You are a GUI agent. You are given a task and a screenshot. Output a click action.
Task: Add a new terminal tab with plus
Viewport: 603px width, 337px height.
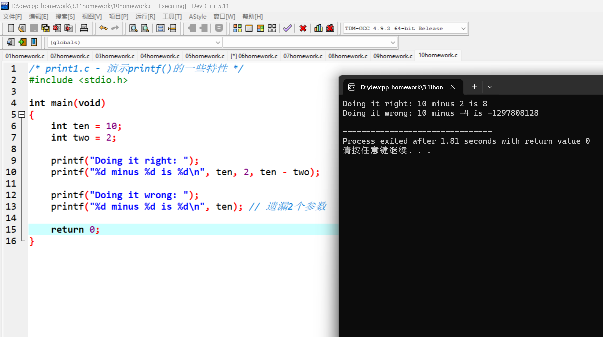coord(474,87)
